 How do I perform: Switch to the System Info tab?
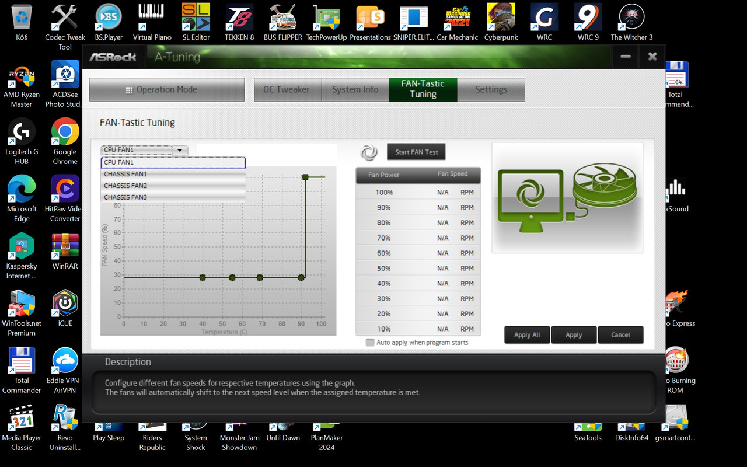pyautogui.click(x=355, y=89)
